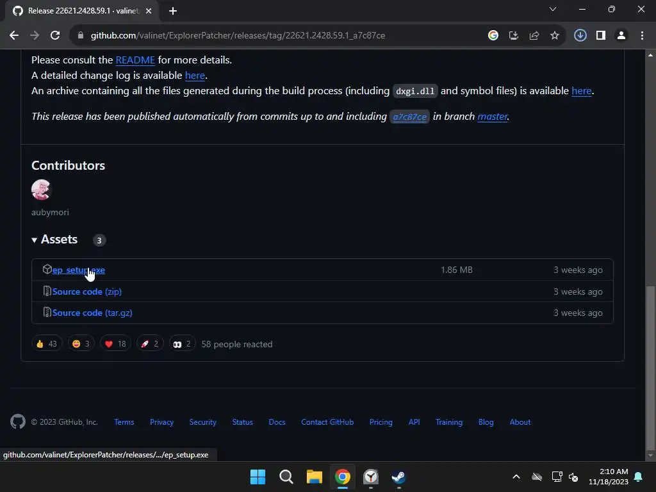Viewport: 656px width, 492px height.
Task: Reload the current page
Action: pyautogui.click(x=55, y=36)
